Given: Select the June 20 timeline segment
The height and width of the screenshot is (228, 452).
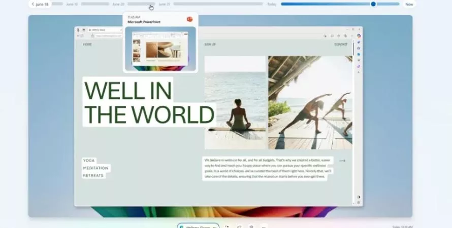Looking at the screenshot, I should click(x=141, y=4).
